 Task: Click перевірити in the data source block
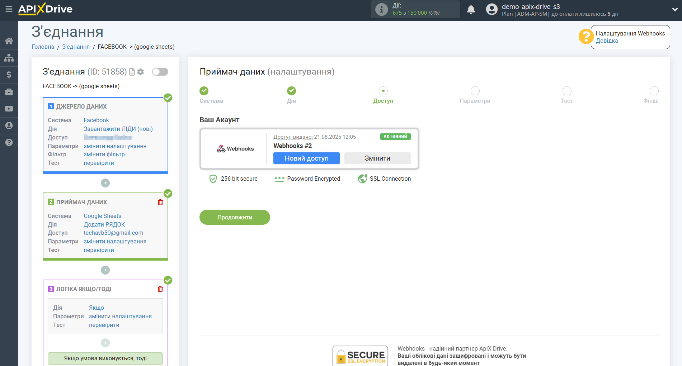point(99,163)
